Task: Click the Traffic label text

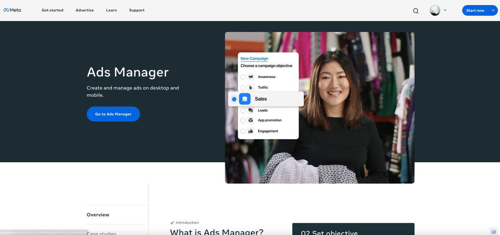Action: tap(263, 88)
